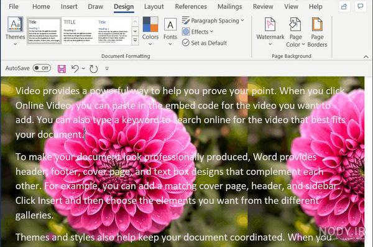Switch to the References tab
This screenshot has width=373, height=247.
click(191, 6)
